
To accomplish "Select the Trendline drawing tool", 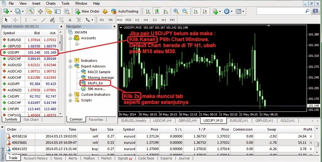I will pos(43,20).
